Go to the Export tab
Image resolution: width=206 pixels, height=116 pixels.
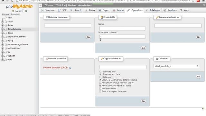(x=104, y=10)
